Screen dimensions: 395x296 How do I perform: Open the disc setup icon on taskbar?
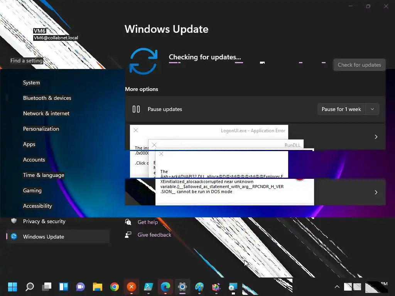point(233,286)
